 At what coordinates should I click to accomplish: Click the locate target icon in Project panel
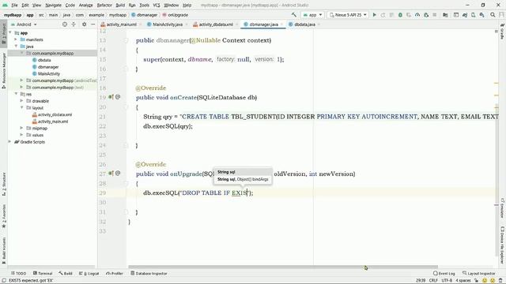click(65, 24)
